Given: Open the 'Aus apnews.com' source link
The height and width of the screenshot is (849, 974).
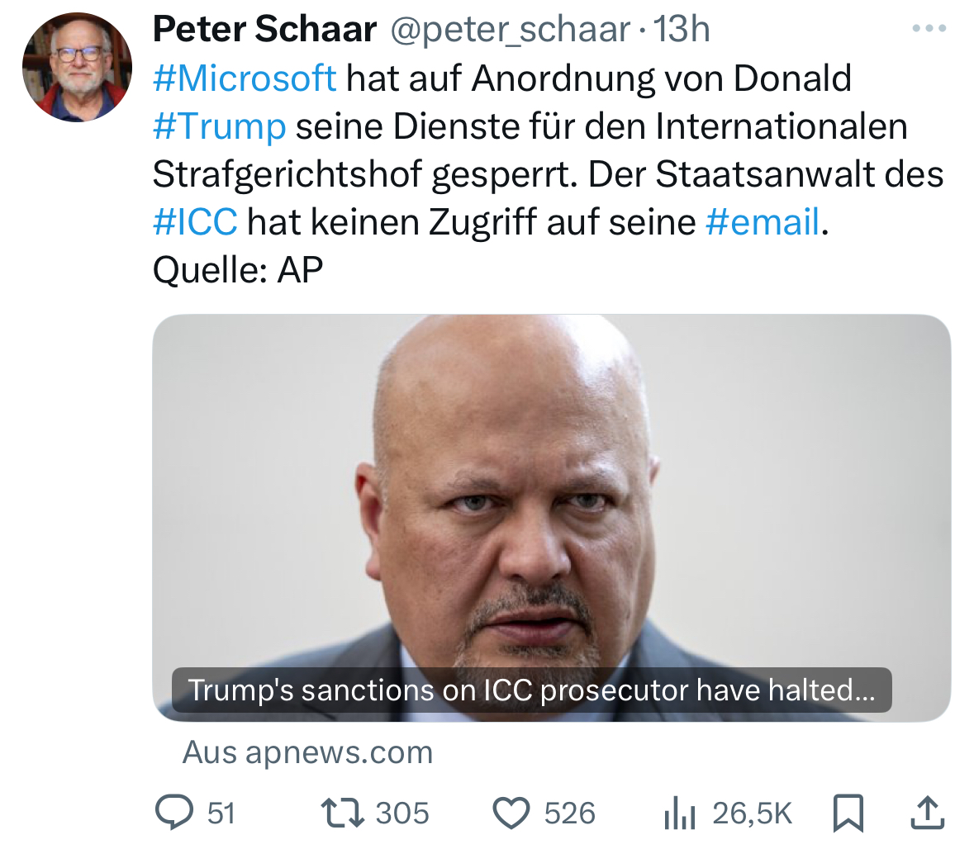Looking at the screenshot, I should tap(307, 752).
